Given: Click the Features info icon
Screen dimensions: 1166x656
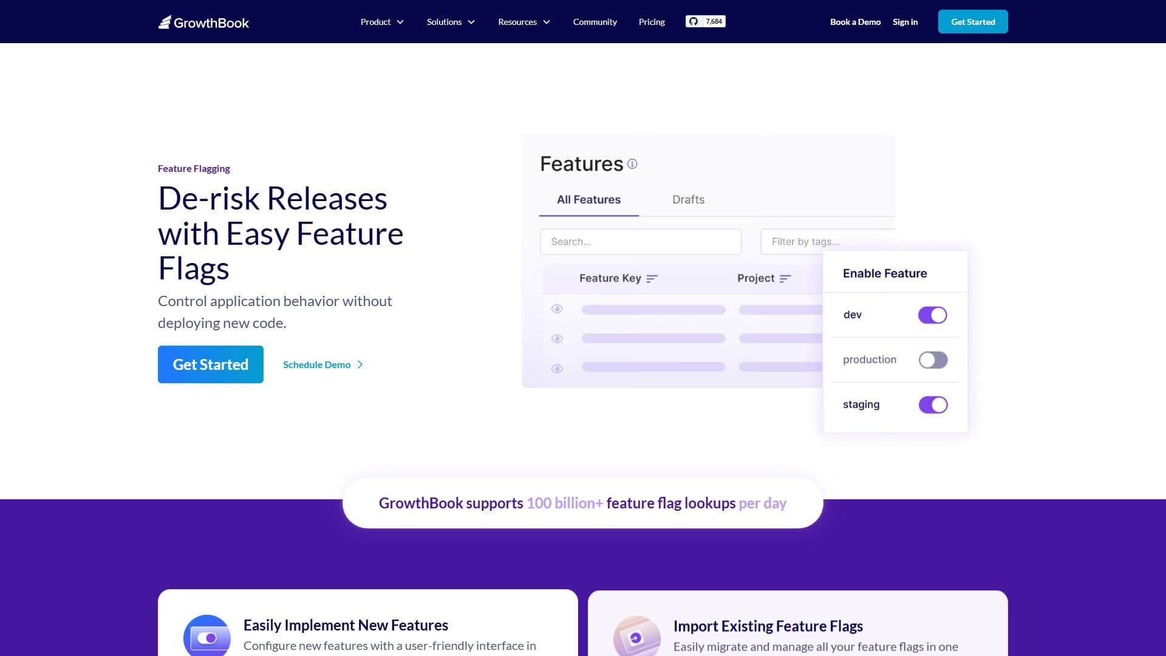Looking at the screenshot, I should (632, 164).
